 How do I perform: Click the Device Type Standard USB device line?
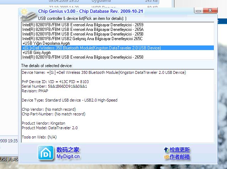pyautogui.click(x=70, y=100)
